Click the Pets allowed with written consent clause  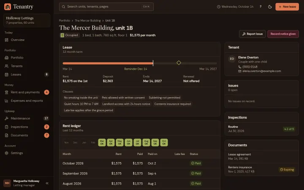click(123, 98)
